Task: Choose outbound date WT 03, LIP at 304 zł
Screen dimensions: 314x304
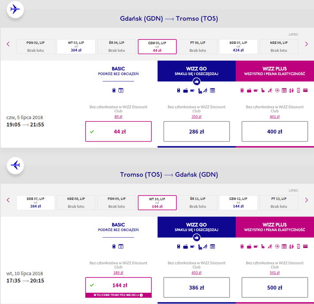Action: 76,46
